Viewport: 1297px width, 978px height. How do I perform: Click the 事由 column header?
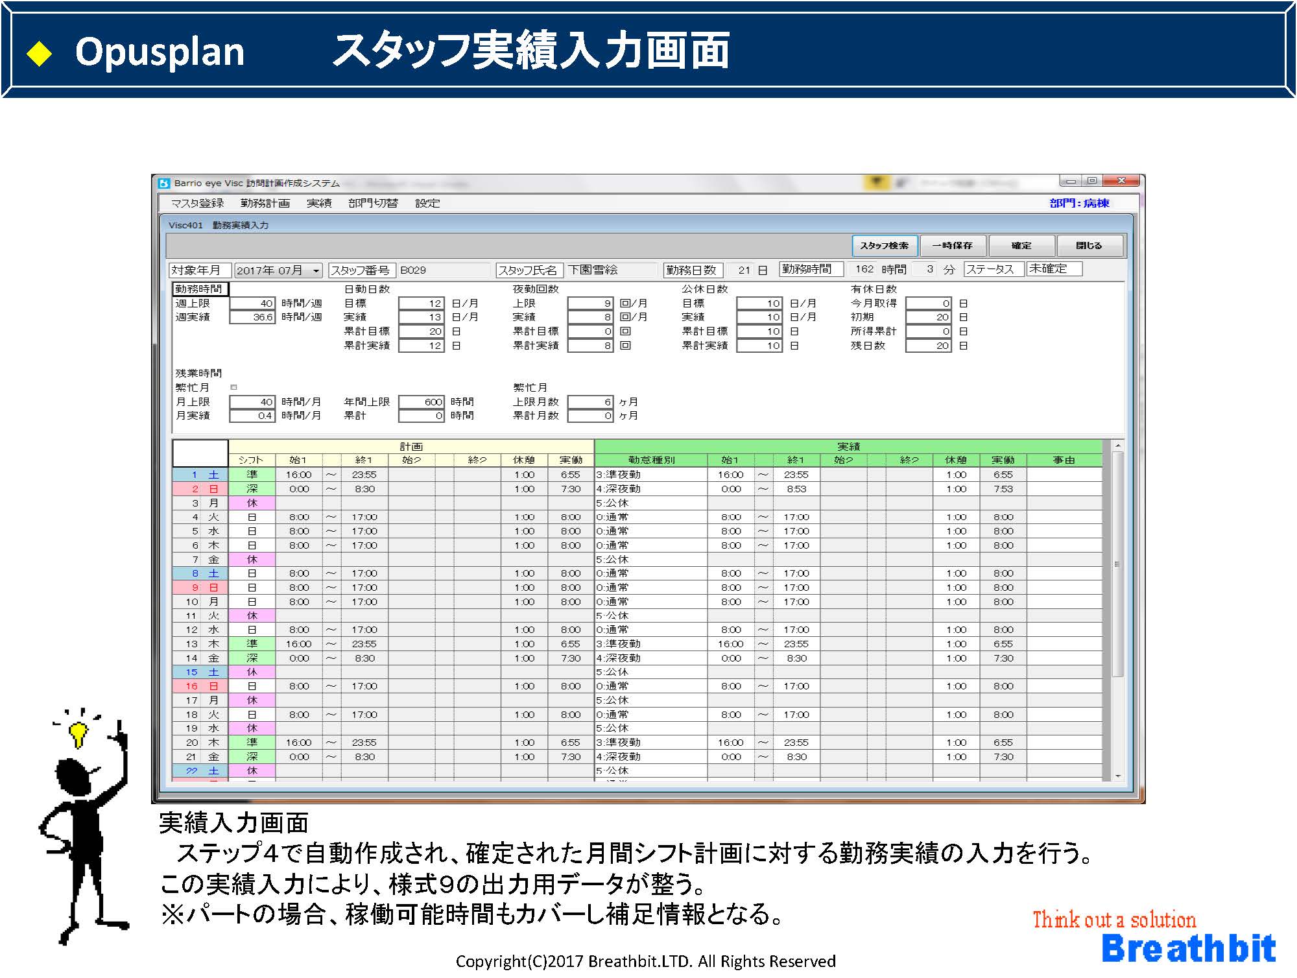tap(1064, 460)
